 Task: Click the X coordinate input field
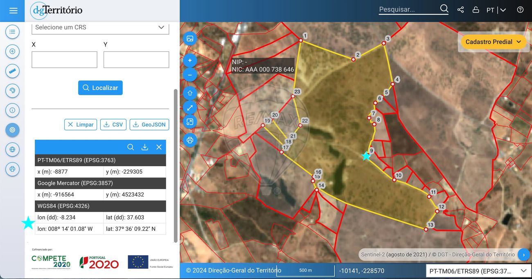click(x=64, y=60)
